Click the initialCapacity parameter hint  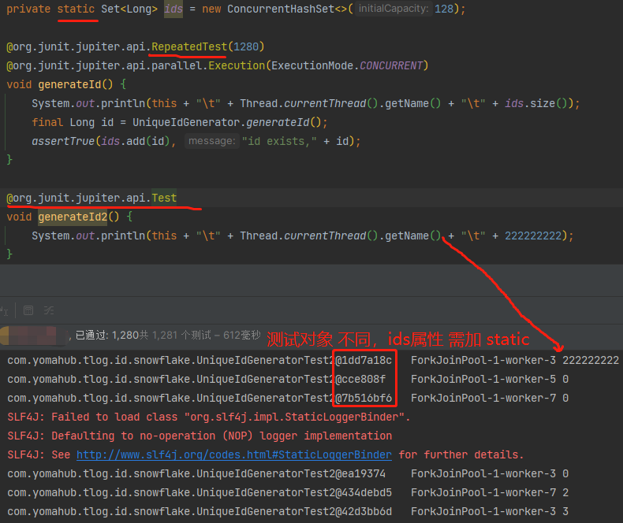(x=393, y=9)
